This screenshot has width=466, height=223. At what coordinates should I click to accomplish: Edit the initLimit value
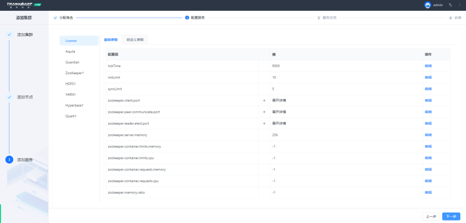[x=428, y=77]
